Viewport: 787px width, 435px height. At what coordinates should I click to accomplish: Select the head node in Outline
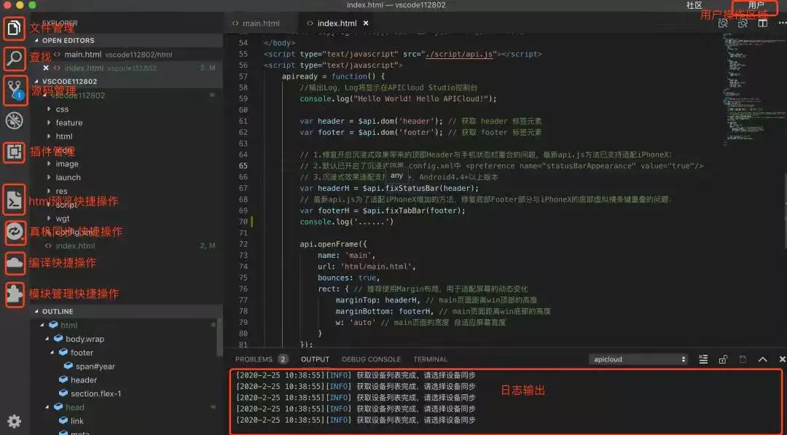(75, 407)
